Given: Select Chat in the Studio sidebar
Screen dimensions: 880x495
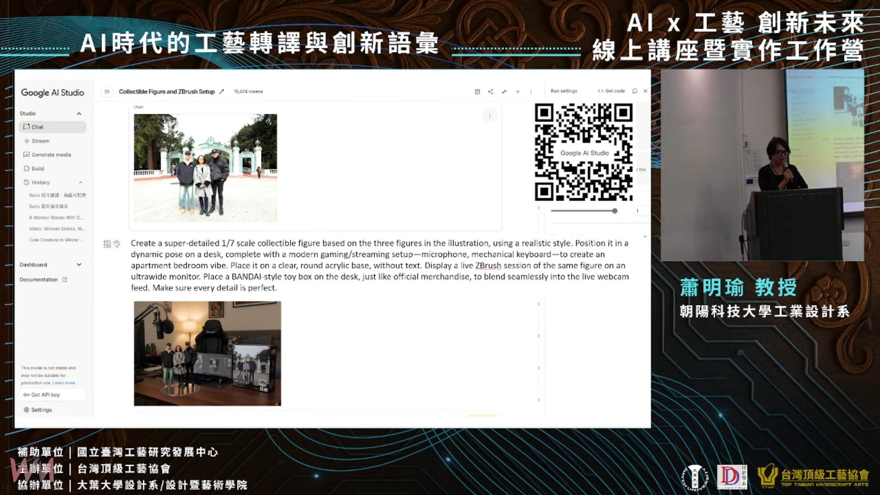Looking at the screenshot, I should click(53, 127).
